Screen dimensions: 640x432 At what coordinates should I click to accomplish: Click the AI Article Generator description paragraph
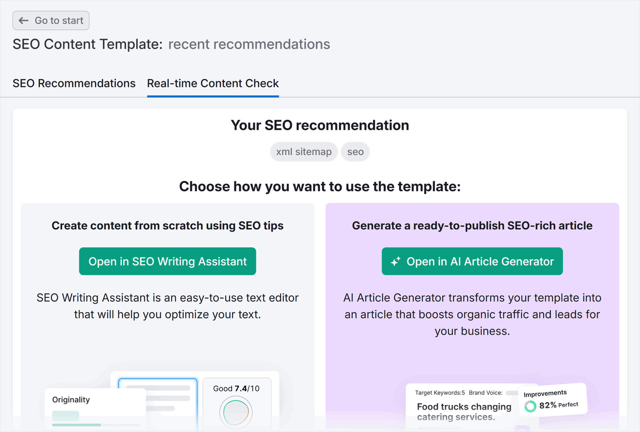(472, 314)
